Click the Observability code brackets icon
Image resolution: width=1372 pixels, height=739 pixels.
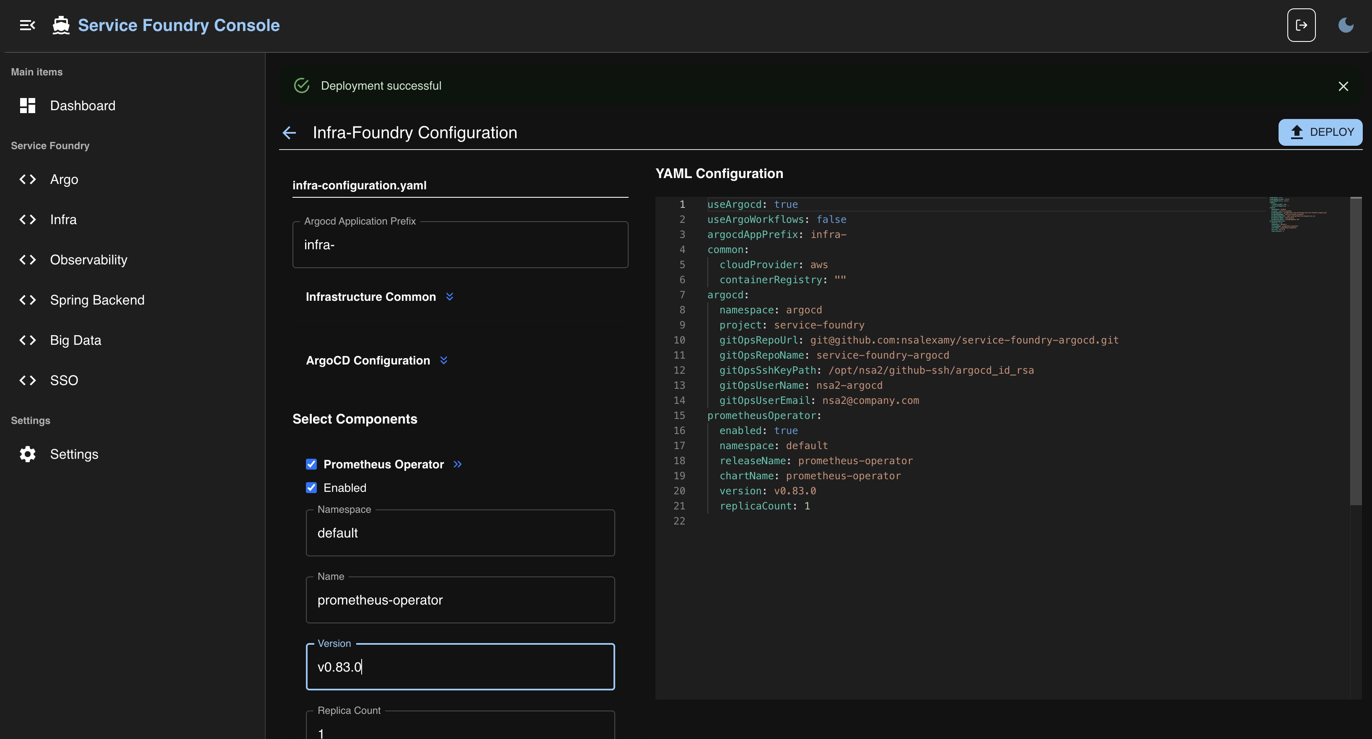(28, 260)
